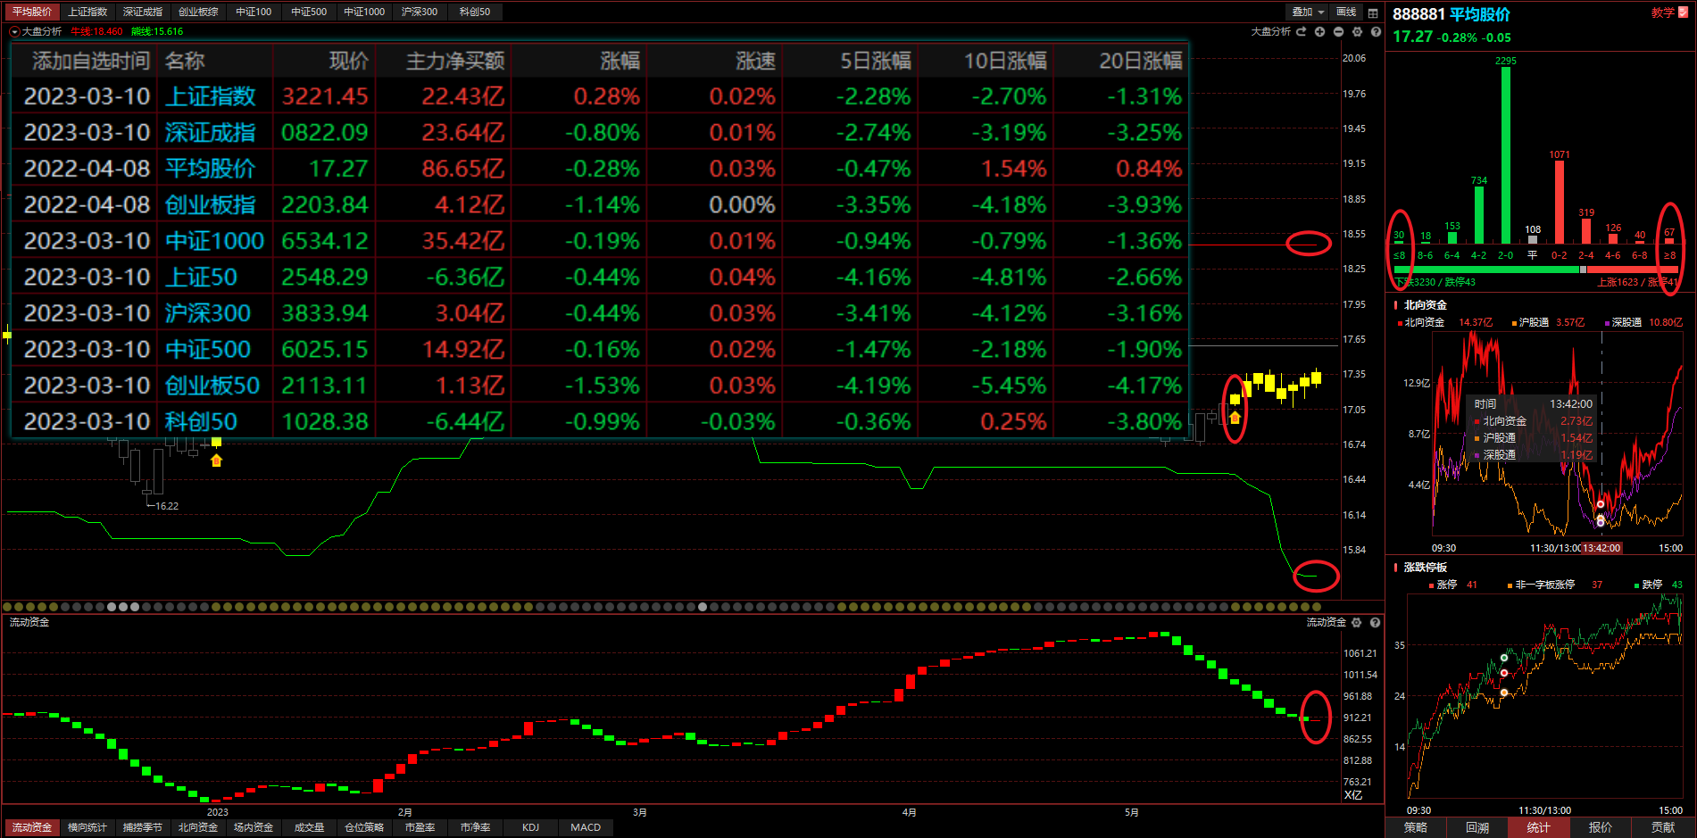Click the multi-panel grid layout icon
1697x838 pixels.
tap(1373, 12)
